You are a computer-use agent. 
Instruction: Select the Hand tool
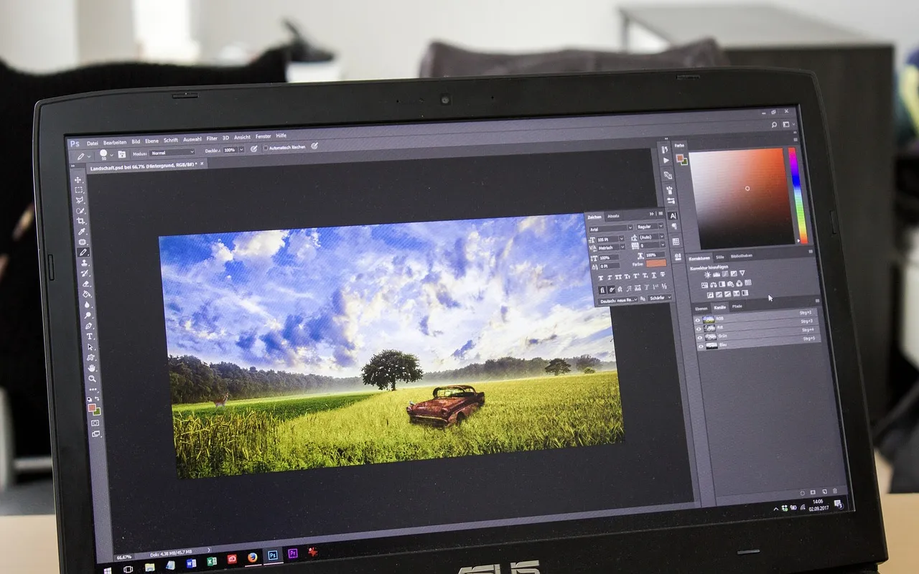pyautogui.click(x=91, y=368)
